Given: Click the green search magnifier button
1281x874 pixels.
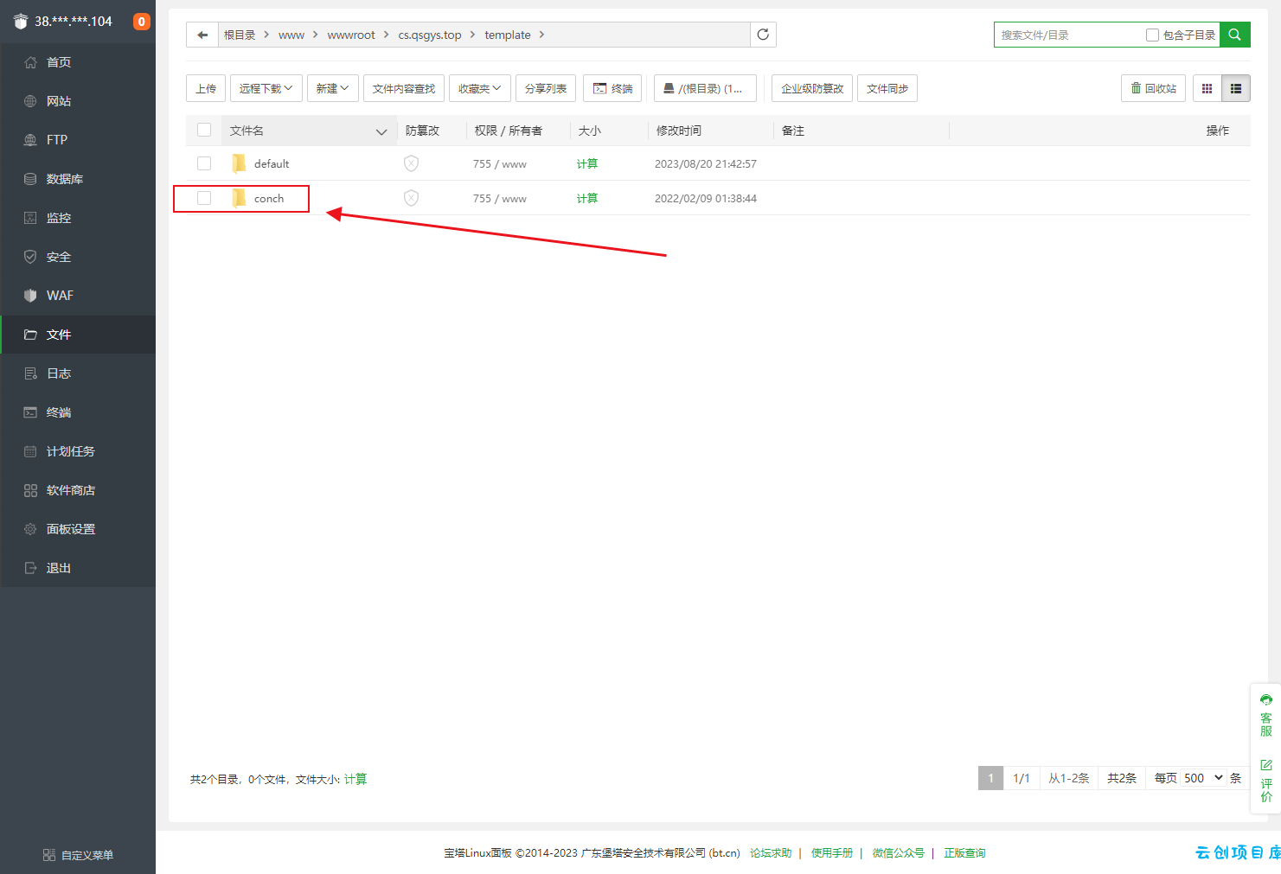Looking at the screenshot, I should 1234,35.
